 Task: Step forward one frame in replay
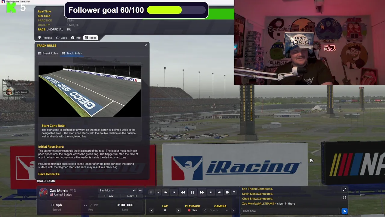pos(211,192)
